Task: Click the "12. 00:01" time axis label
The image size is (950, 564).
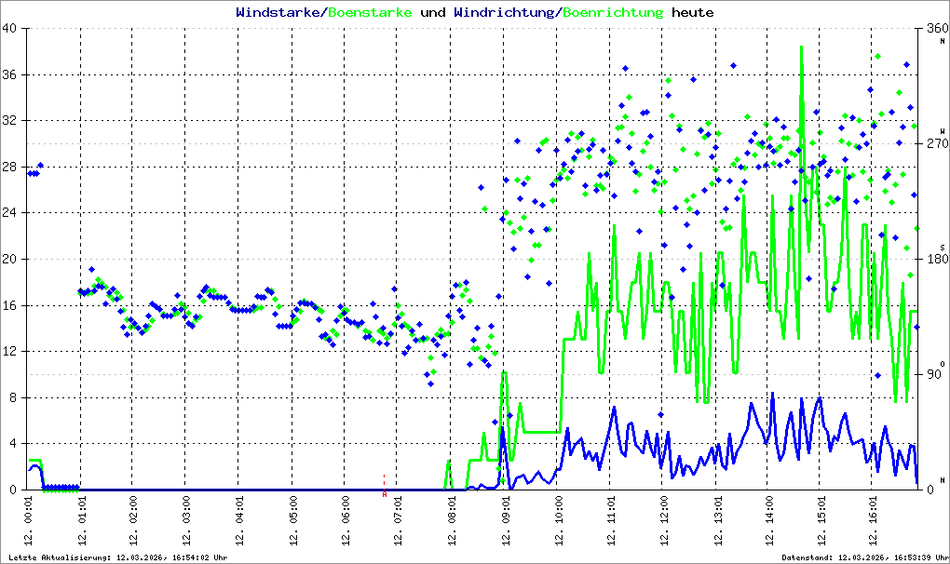Action: coord(28,523)
